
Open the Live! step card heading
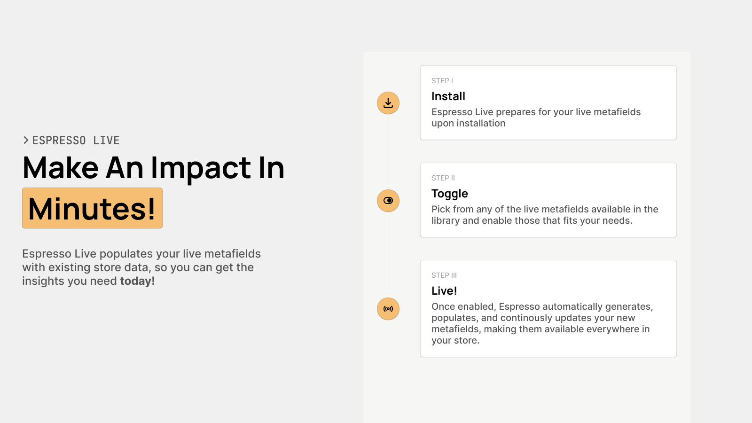[444, 291]
